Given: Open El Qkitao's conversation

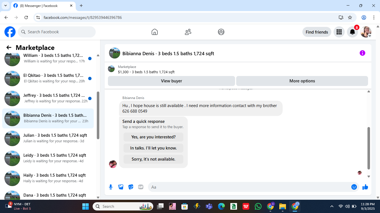Looking at the screenshot, I should point(48,78).
